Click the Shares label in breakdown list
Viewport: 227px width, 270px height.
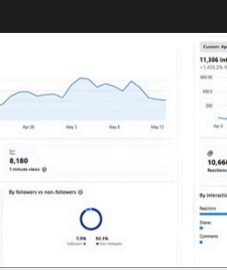(x=205, y=223)
